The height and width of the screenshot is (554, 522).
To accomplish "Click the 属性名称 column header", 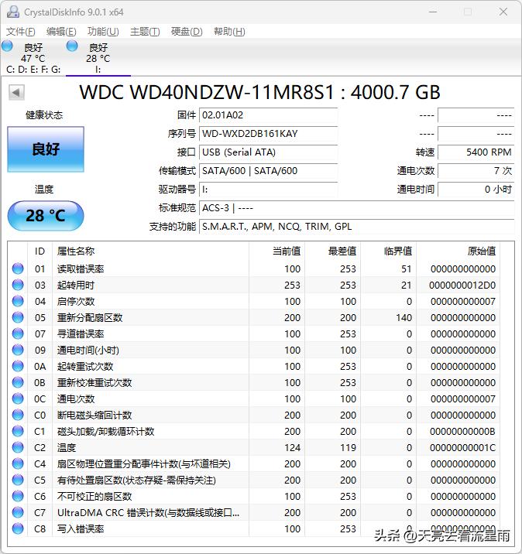I will click(150, 251).
